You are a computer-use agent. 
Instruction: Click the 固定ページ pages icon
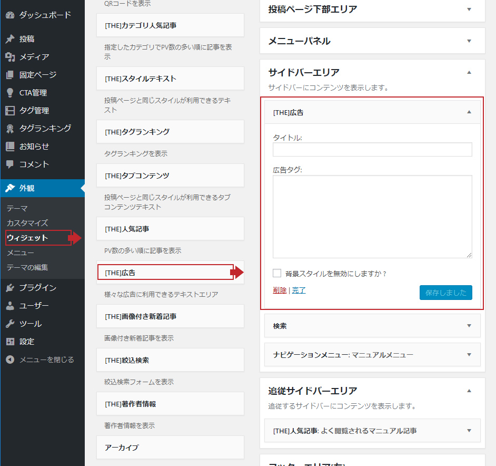coord(10,75)
